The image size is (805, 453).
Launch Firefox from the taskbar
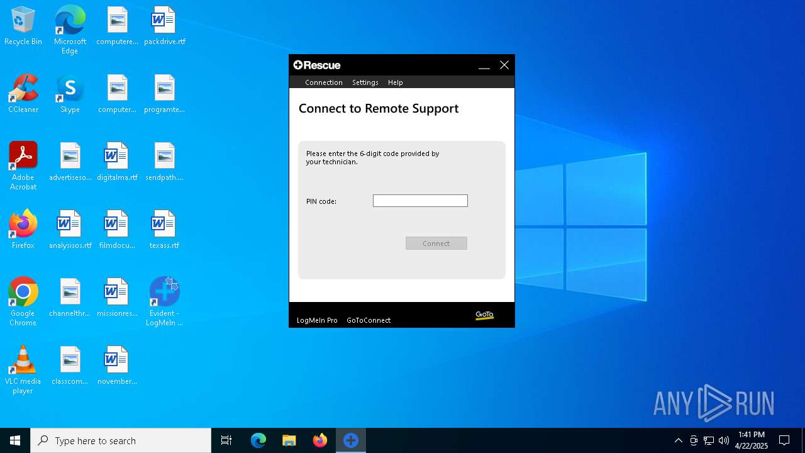[x=319, y=440]
